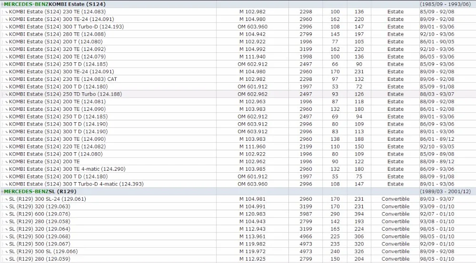Collapse the MERCEDES-BENZ SL (R129) group
Image resolution: width=476 pixels, height=263 pixels.
(2, 191)
